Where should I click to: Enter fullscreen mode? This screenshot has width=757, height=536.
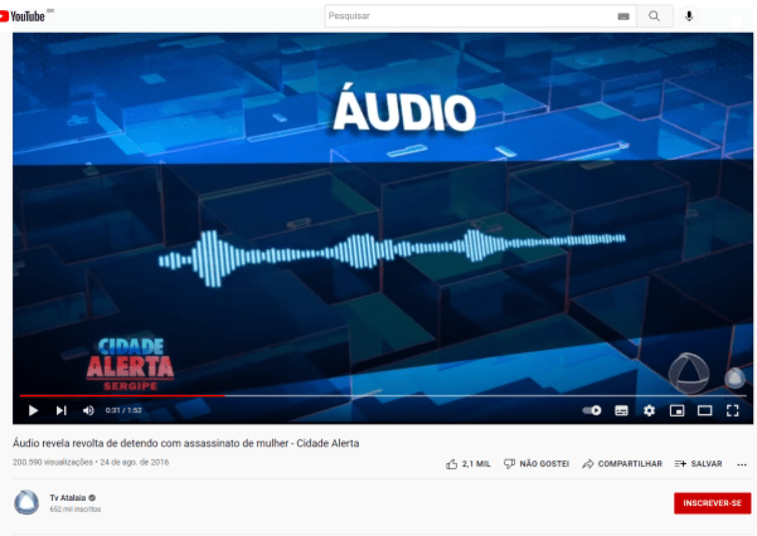tap(733, 411)
